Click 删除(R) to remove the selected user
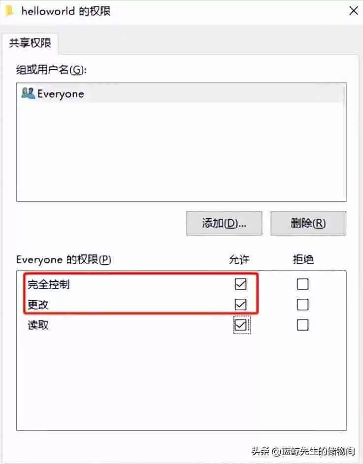363x464 pixels. pos(308,223)
